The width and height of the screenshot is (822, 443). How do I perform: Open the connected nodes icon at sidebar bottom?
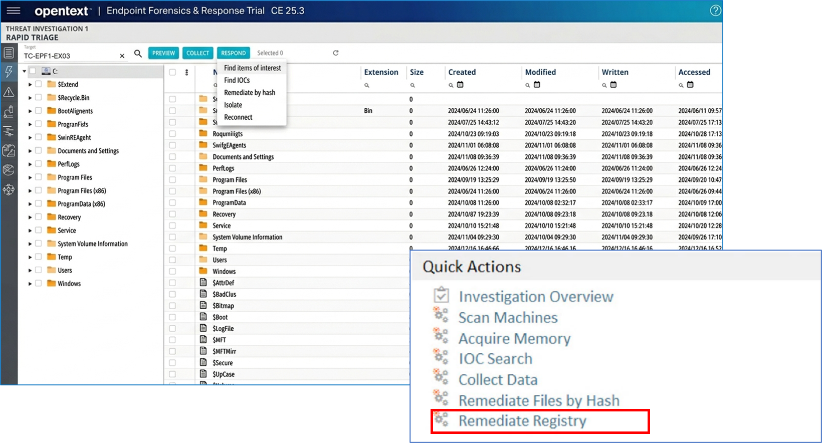tap(9, 190)
